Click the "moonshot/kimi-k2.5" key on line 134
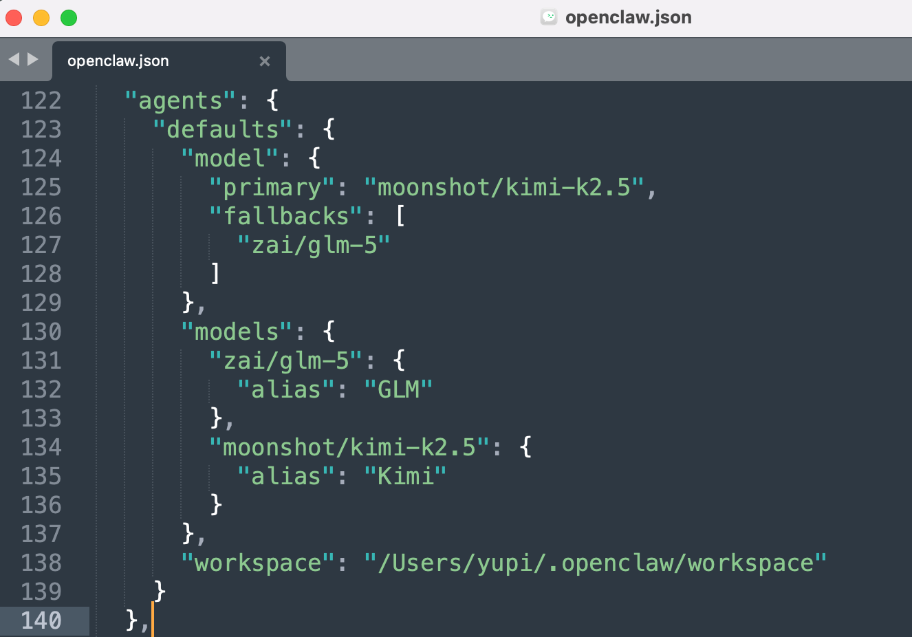912x637 pixels. coord(349,447)
